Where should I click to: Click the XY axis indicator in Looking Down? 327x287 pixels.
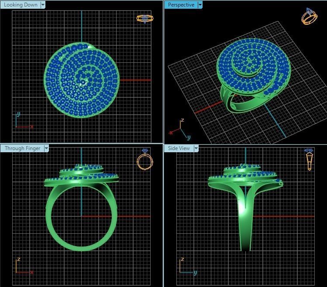(x=24, y=120)
